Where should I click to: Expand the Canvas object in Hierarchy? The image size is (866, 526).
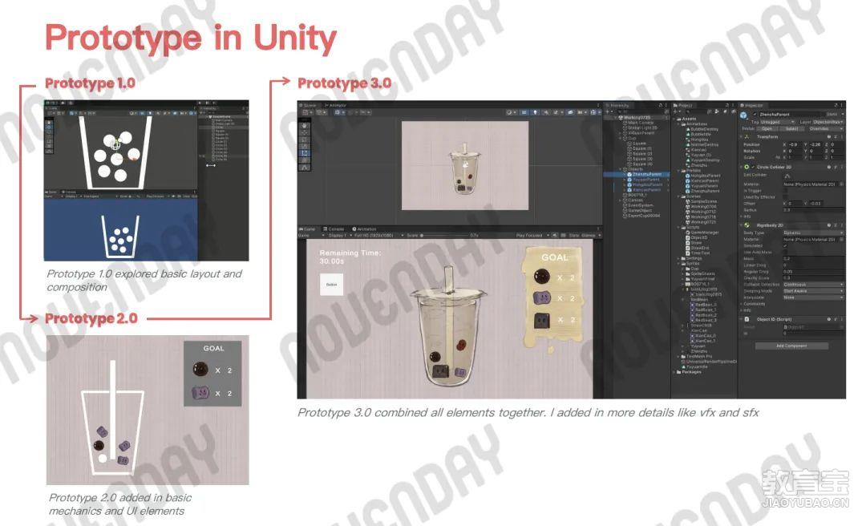coord(621,200)
